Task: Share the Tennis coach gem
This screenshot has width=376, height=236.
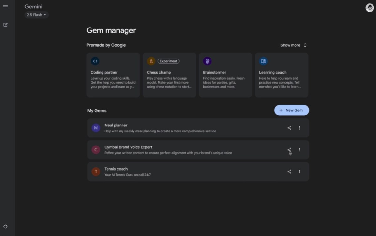Action: click(x=289, y=172)
